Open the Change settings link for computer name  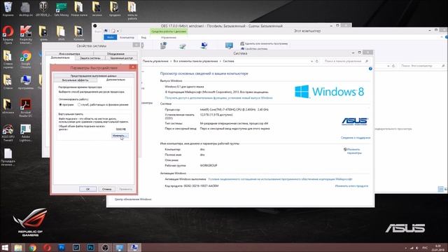[x=354, y=151]
